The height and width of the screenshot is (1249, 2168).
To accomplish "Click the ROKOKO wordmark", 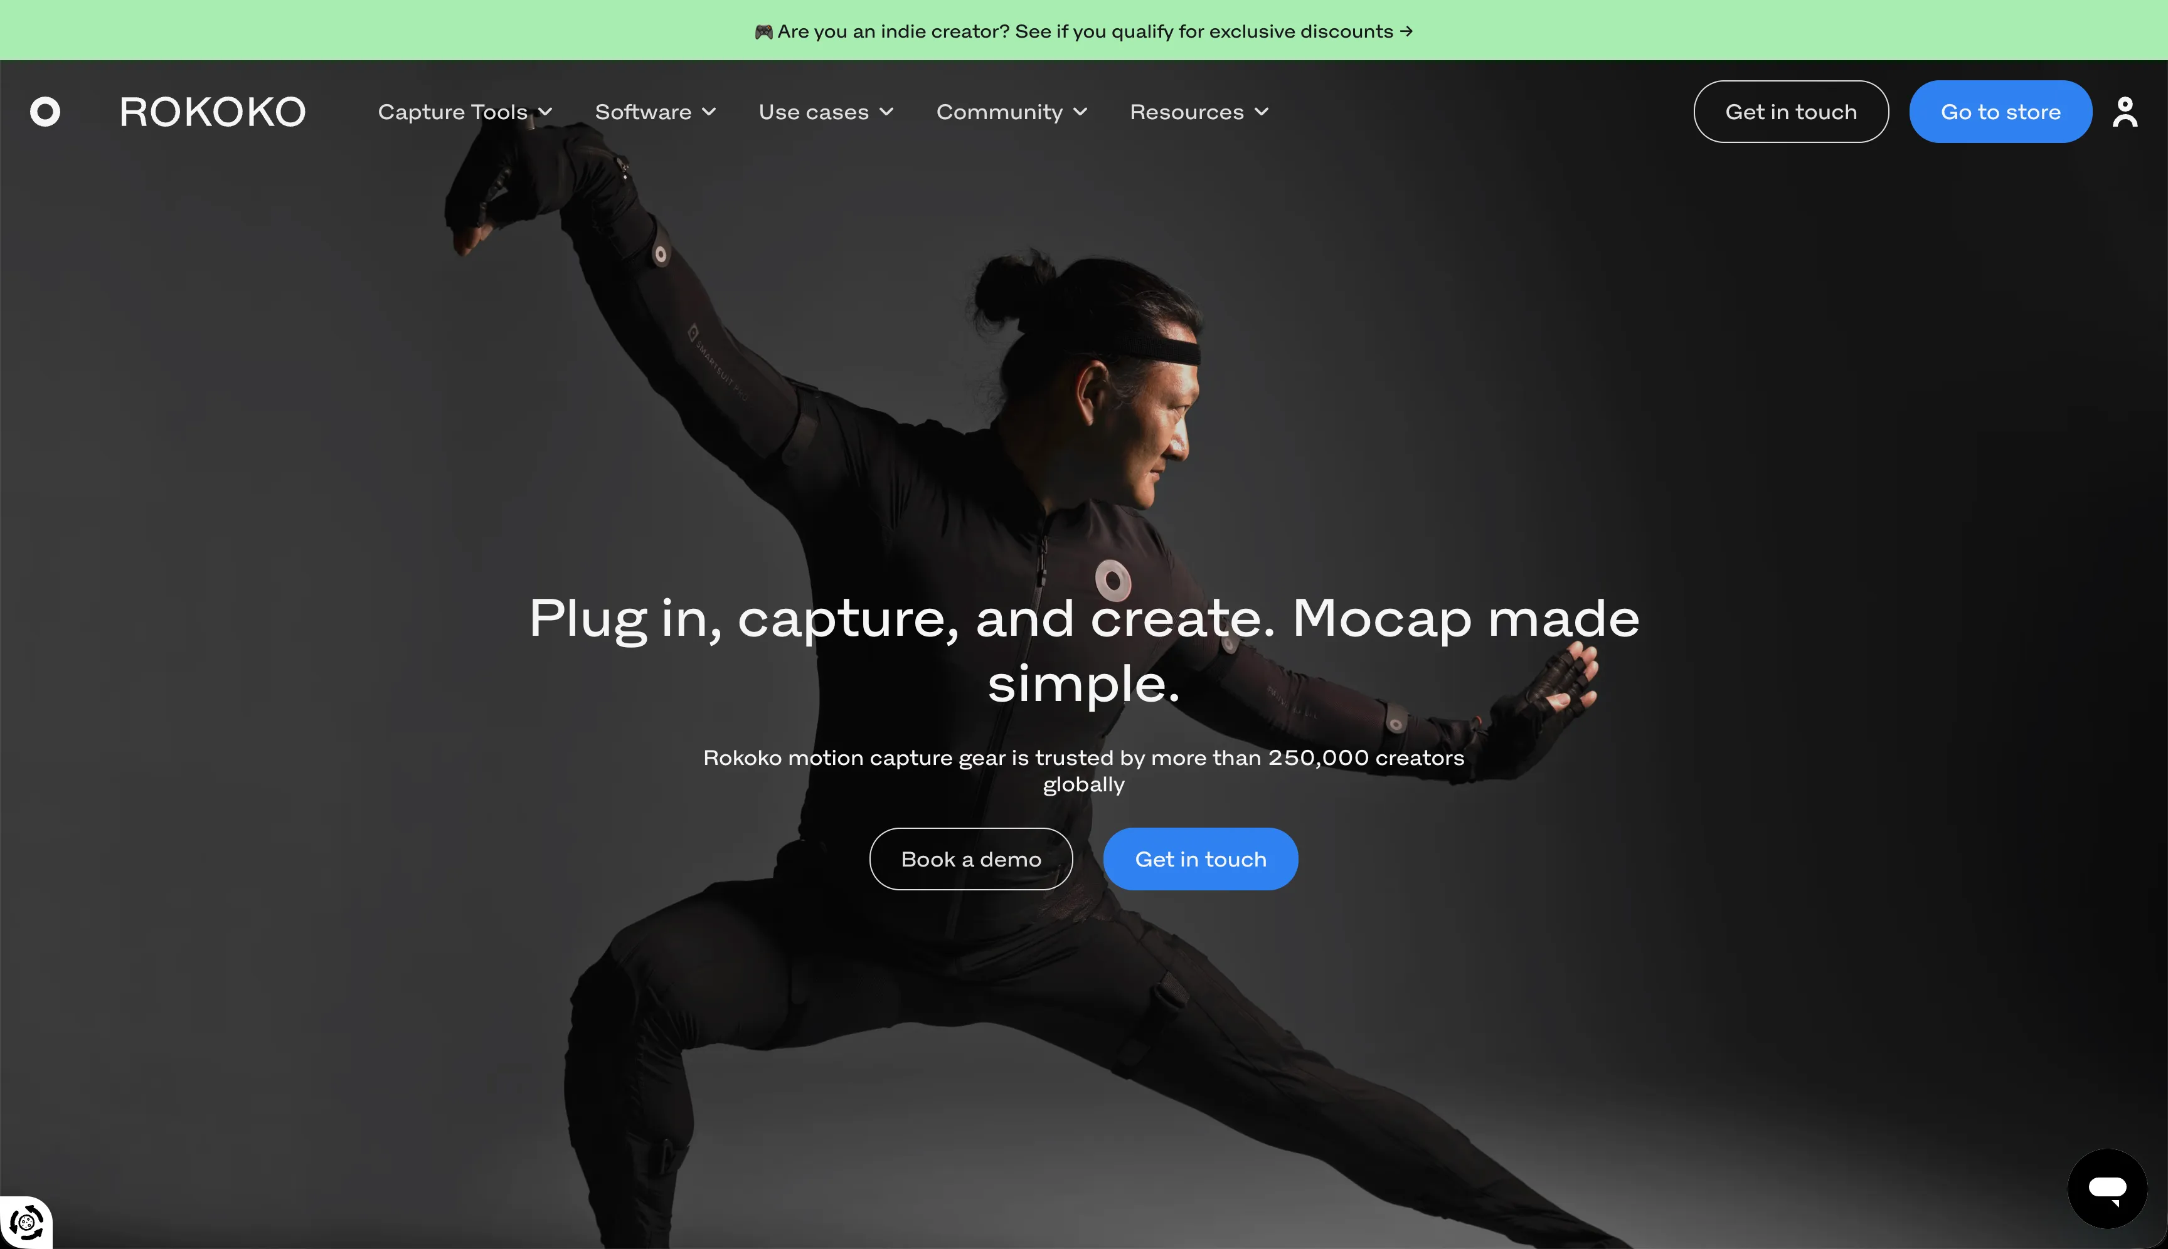I will 212,112.
